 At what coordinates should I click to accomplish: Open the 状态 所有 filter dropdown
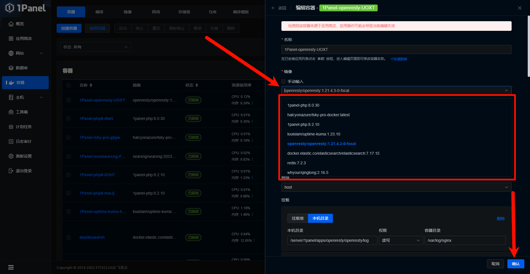point(96,47)
